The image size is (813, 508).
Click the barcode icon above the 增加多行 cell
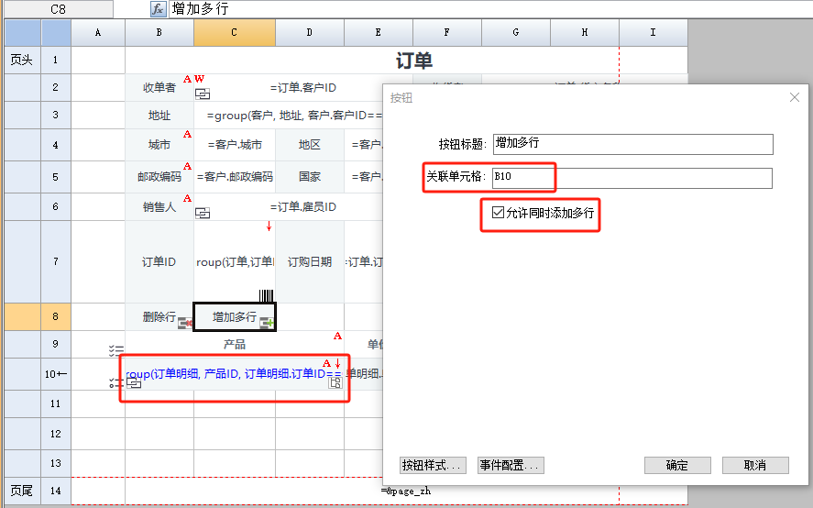[x=266, y=296]
